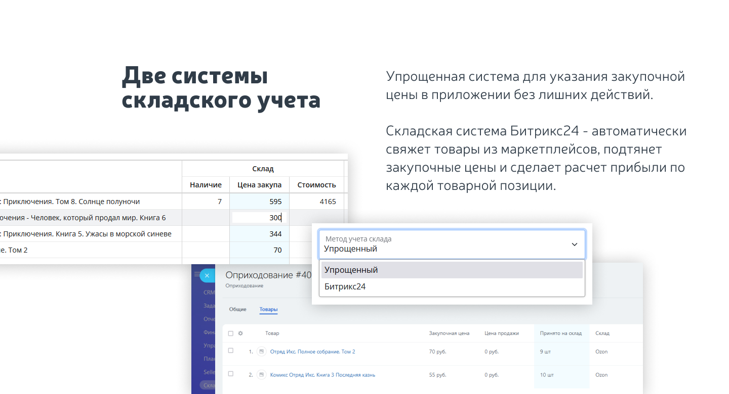Click image placeholder icon for Отряд Икс Том 2
Screen dimensions: 729x394
pyautogui.click(x=261, y=352)
